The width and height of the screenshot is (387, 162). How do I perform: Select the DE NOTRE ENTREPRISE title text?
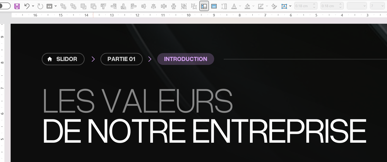tap(205, 131)
